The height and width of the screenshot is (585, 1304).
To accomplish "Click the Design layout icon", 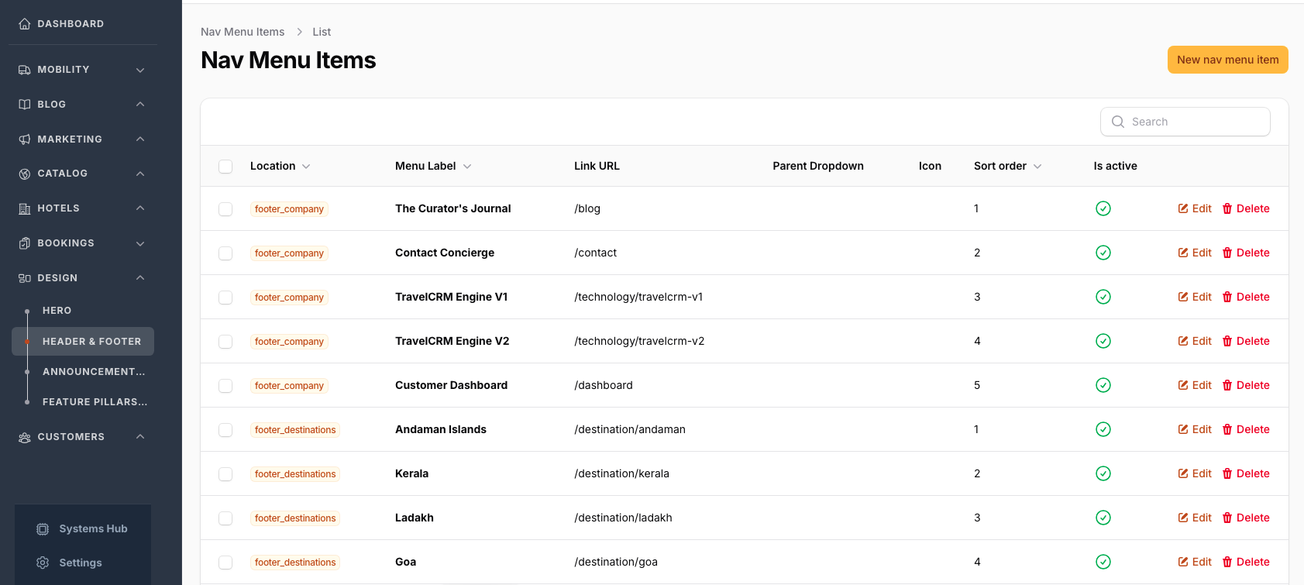I will [25, 278].
